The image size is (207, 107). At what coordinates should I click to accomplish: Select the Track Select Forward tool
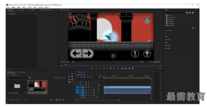point(72,74)
